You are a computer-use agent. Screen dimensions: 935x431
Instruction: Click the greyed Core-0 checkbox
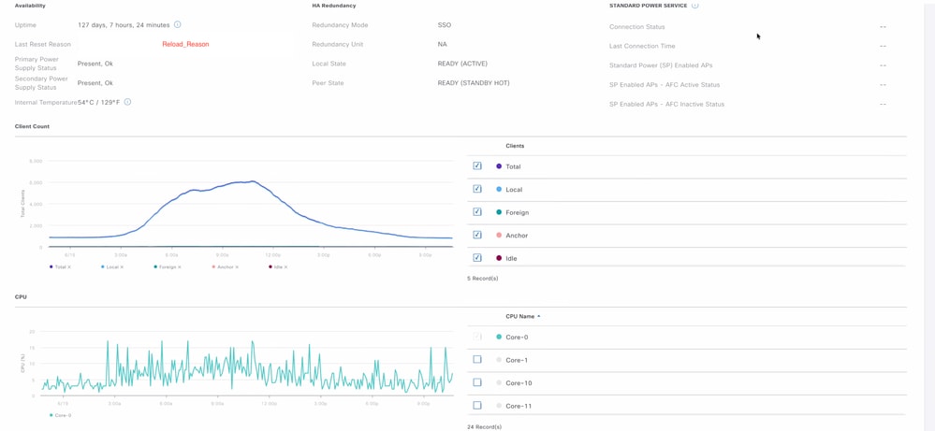tap(477, 337)
